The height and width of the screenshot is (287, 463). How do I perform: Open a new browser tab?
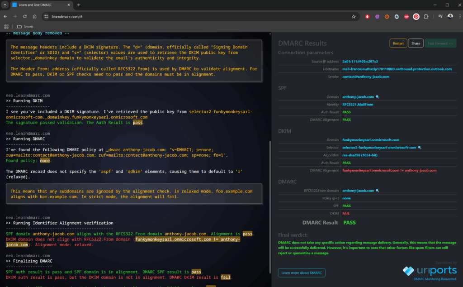click(79, 5)
